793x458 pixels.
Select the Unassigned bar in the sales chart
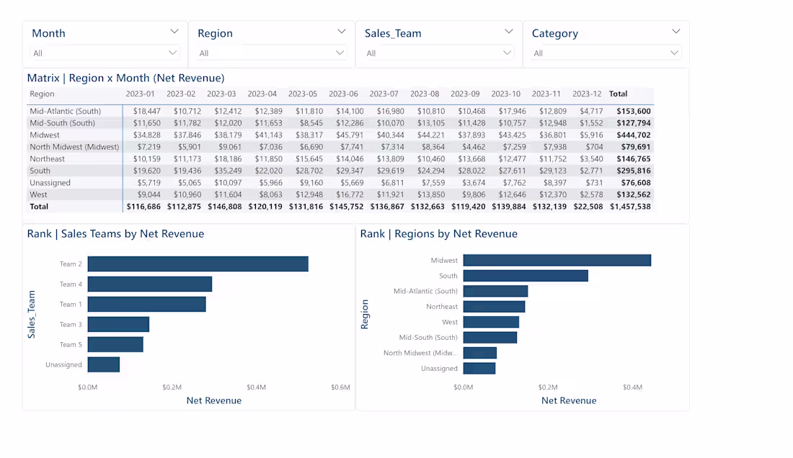[x=103, y=364]
